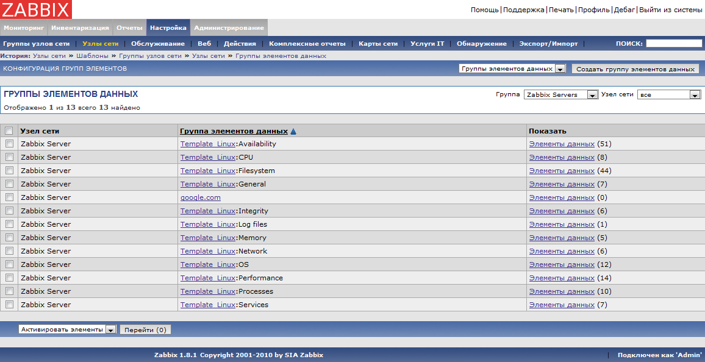Open Элементы данных link with (10)
The width and height of the screenshot is (705, 362).
(x=562, y=291)
